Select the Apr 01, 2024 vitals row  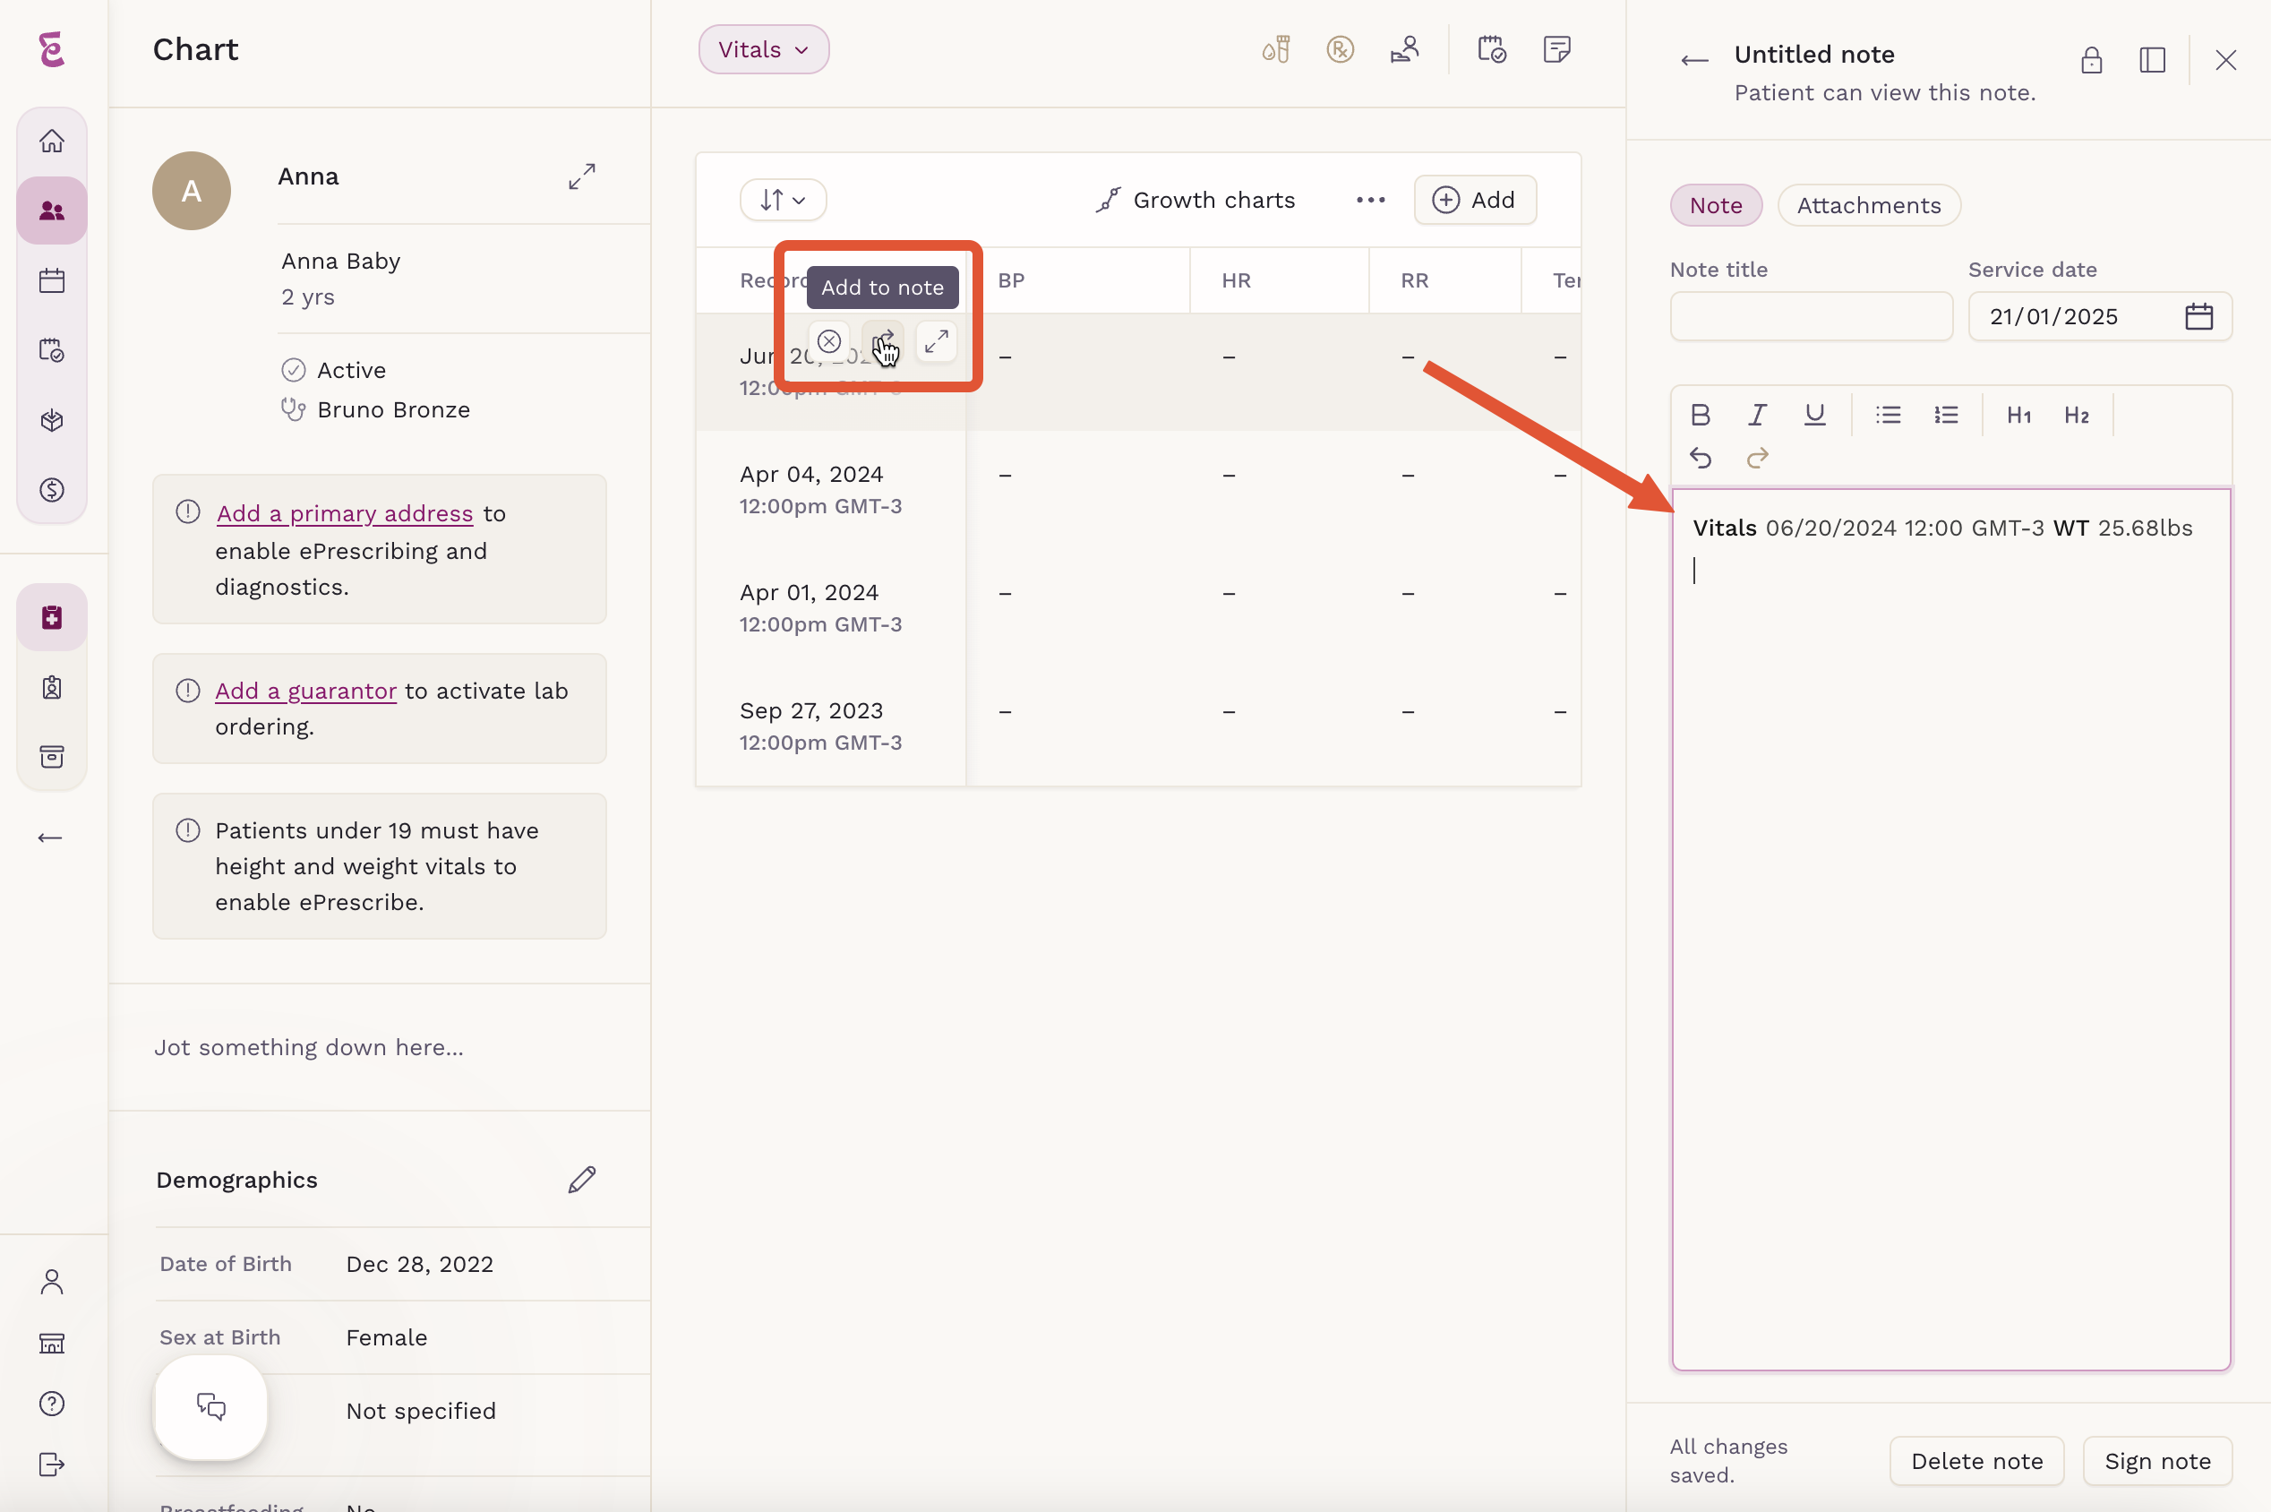click(1137, 607)
